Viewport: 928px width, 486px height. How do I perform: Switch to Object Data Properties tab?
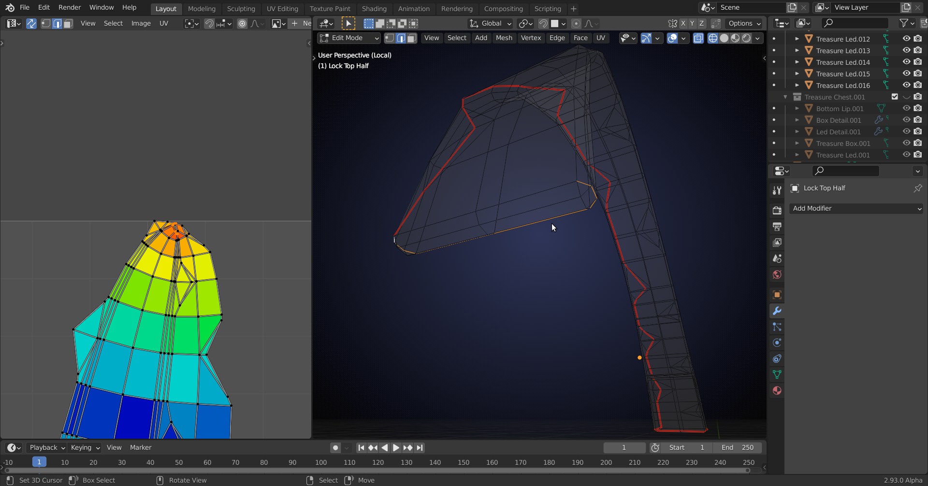coord(777,375)
